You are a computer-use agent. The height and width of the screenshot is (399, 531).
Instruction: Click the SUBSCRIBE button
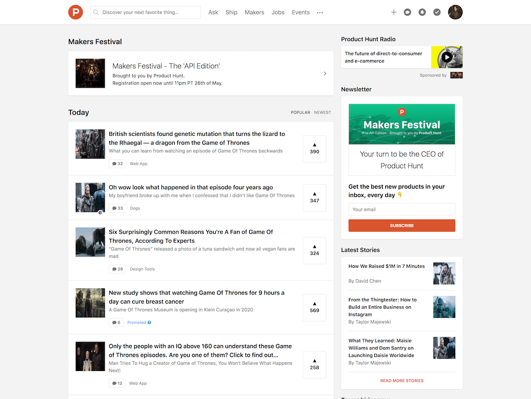(x=401, y=225)
